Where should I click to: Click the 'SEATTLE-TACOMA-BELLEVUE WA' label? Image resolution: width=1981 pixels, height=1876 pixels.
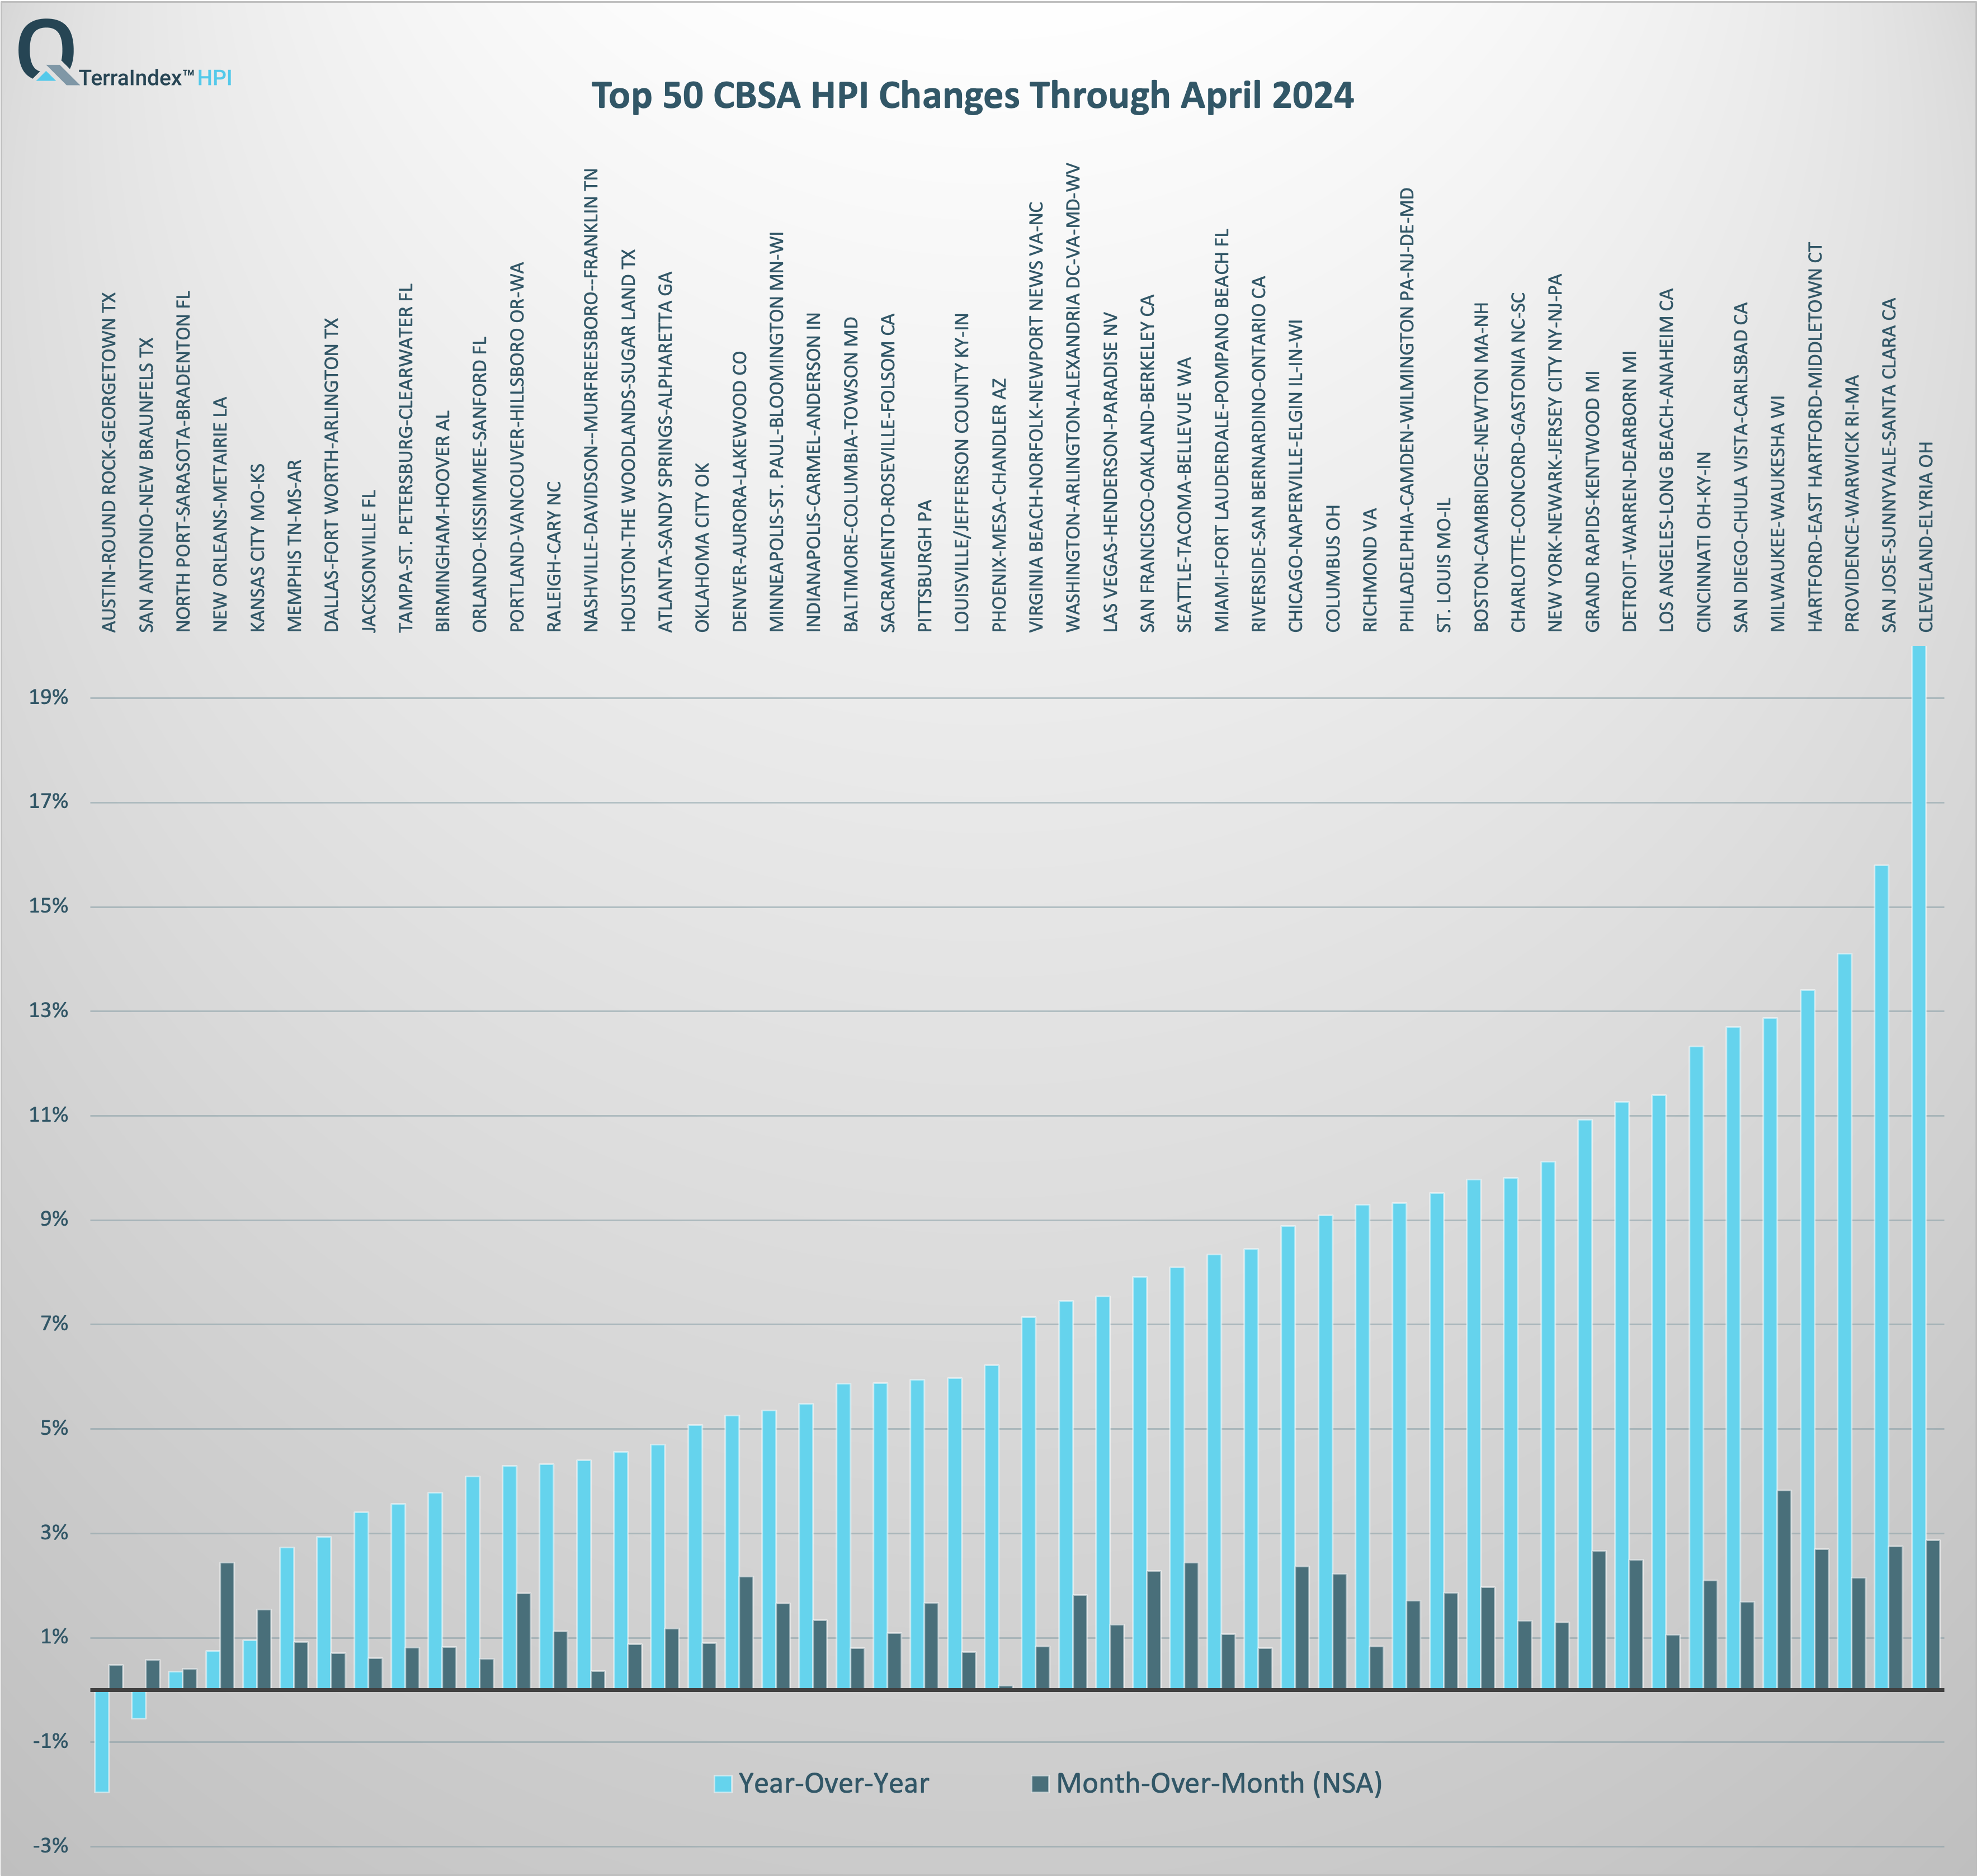pos(1184,495)
